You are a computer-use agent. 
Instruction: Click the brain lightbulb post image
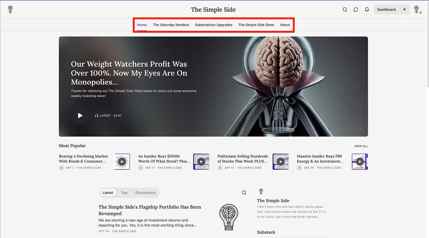(229, 217)
